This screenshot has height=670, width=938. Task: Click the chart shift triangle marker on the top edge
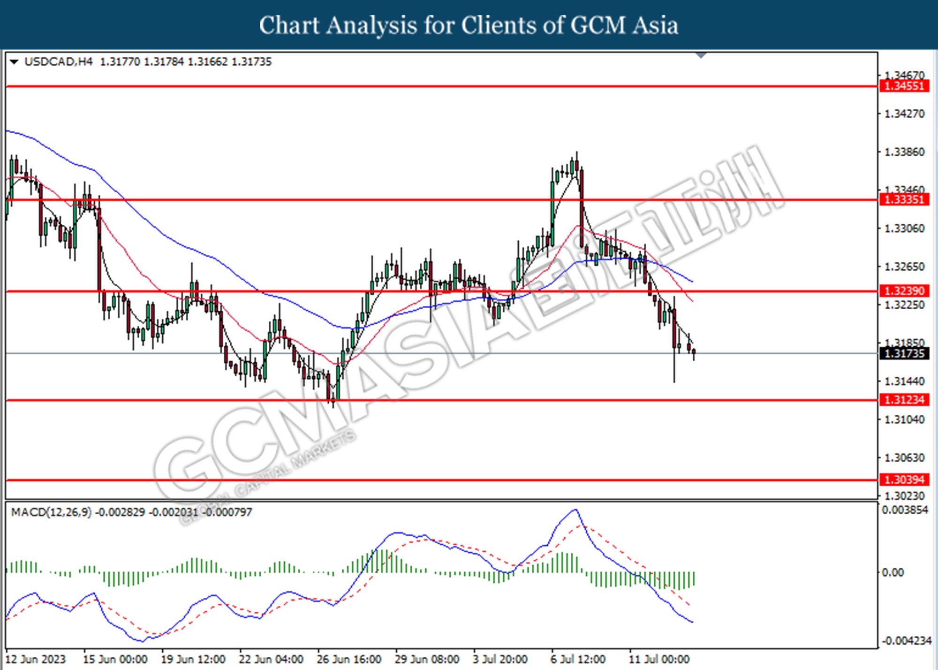[x=701, y=55]
